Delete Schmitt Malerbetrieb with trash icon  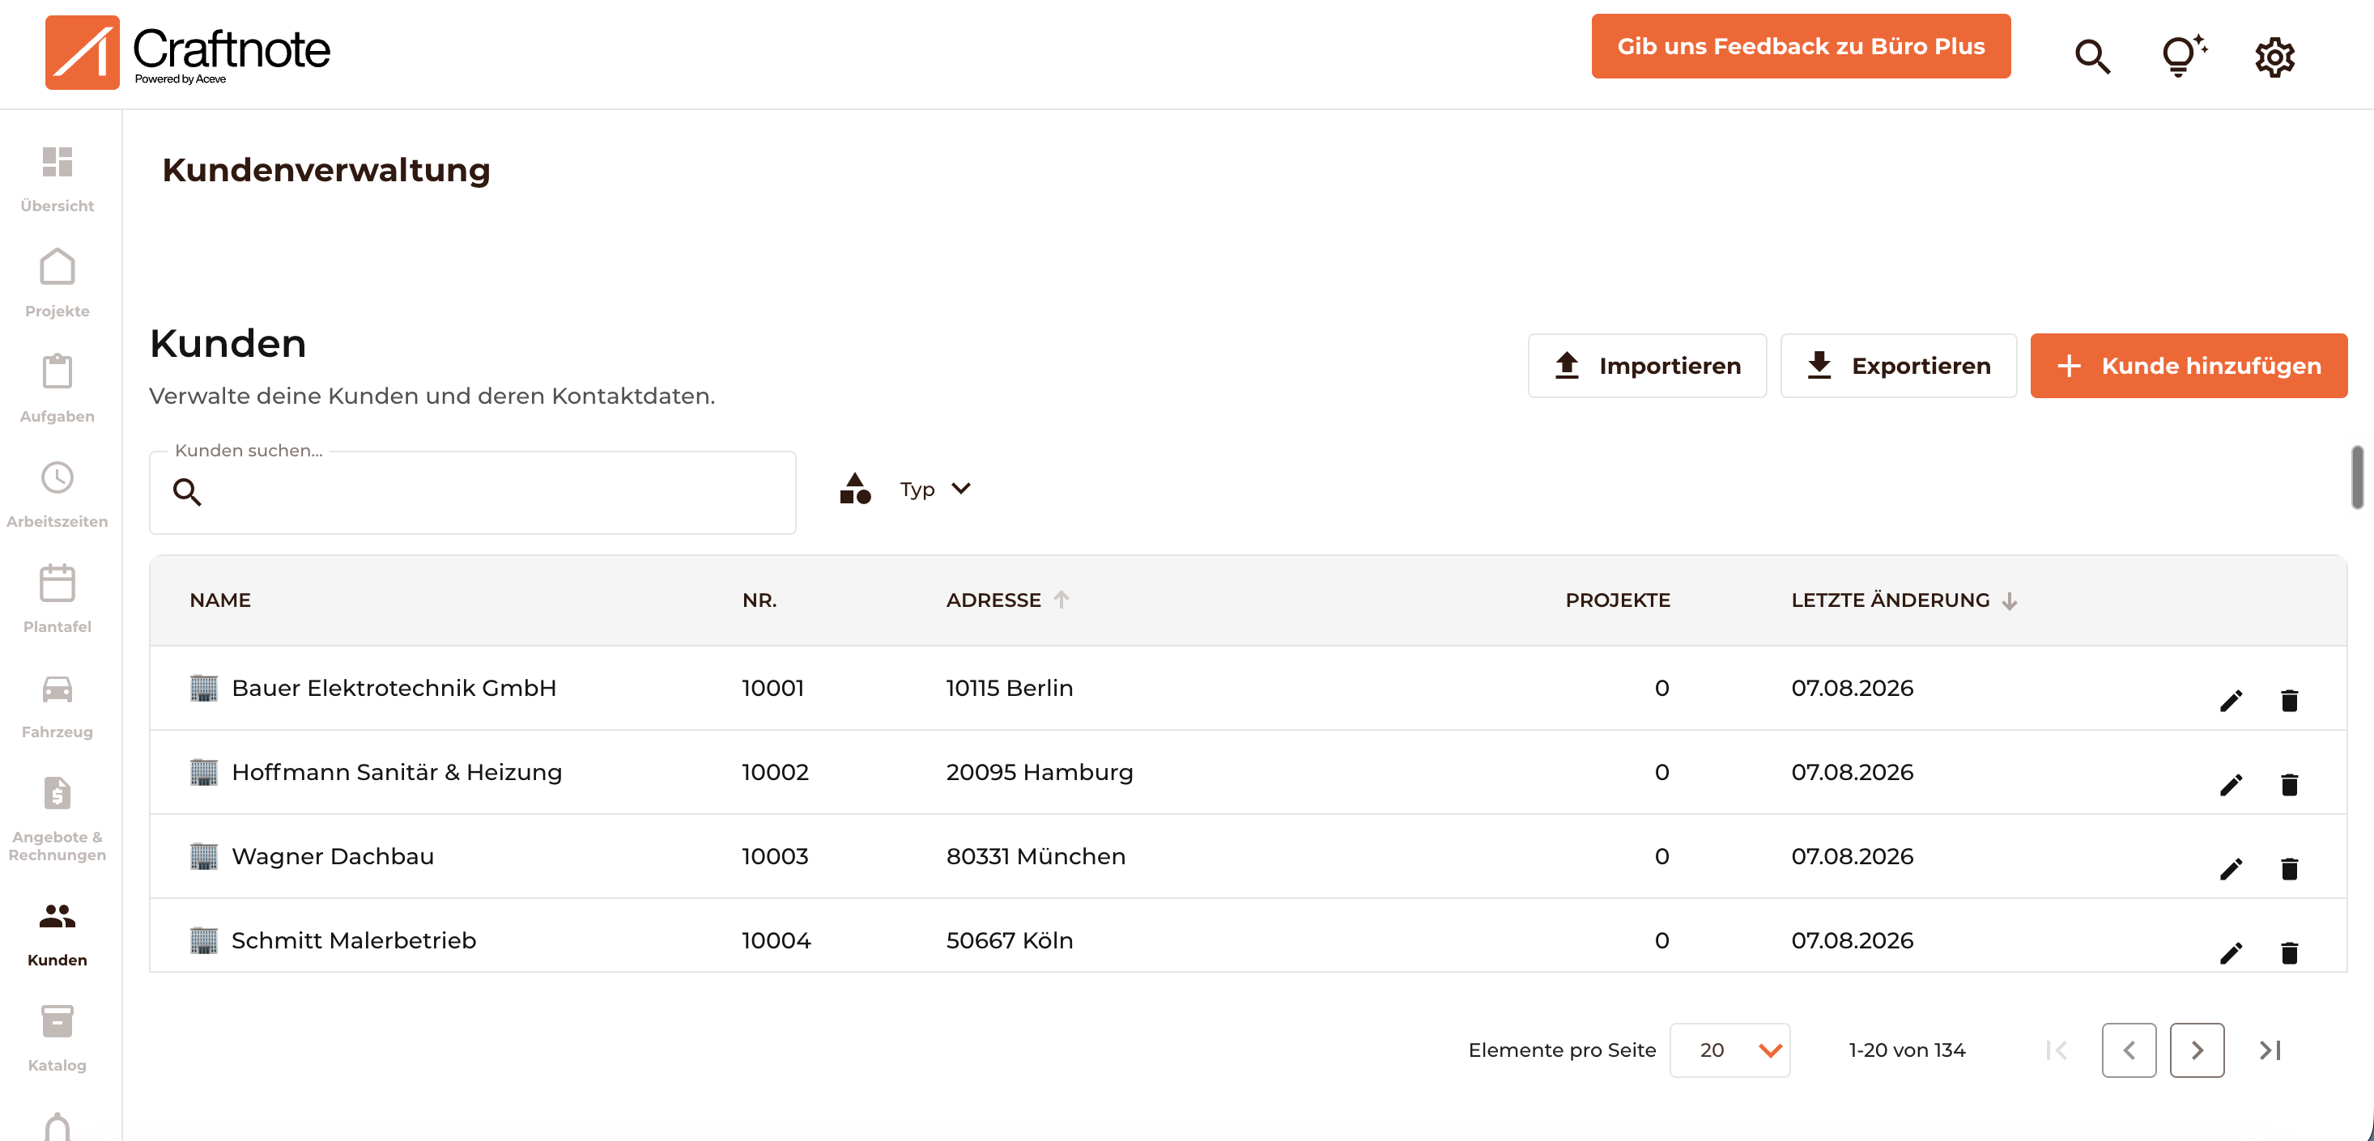point(2289,953)
